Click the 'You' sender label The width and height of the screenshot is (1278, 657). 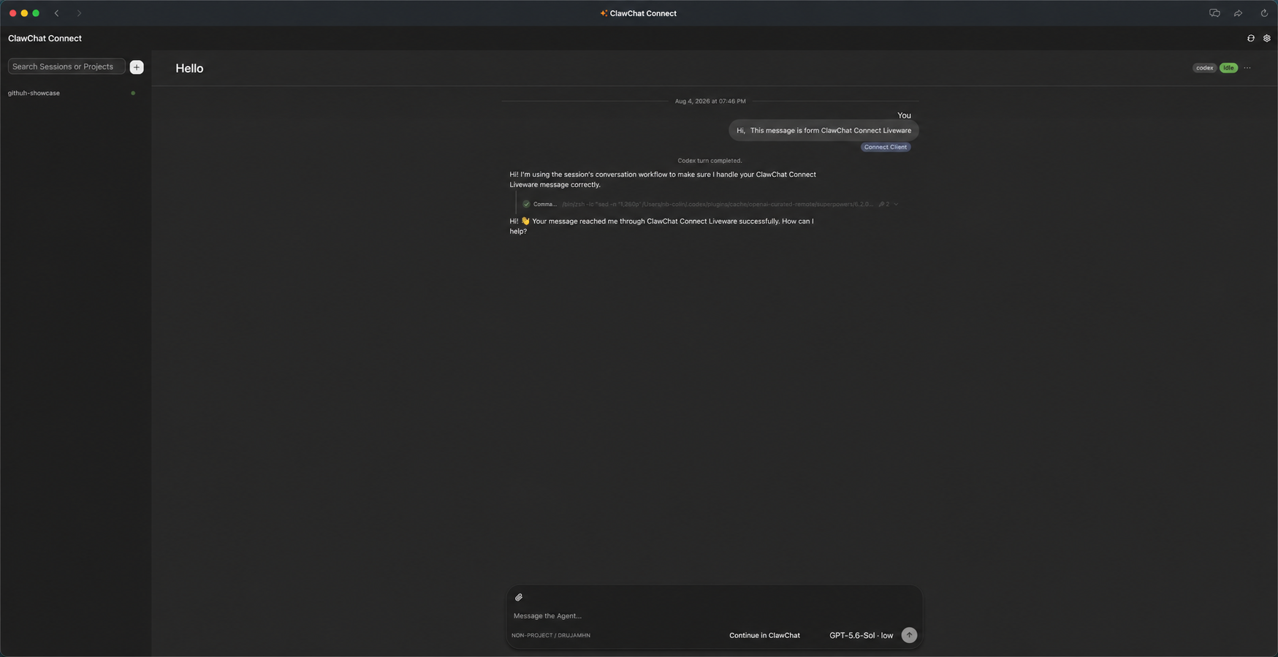pos(904,115)
